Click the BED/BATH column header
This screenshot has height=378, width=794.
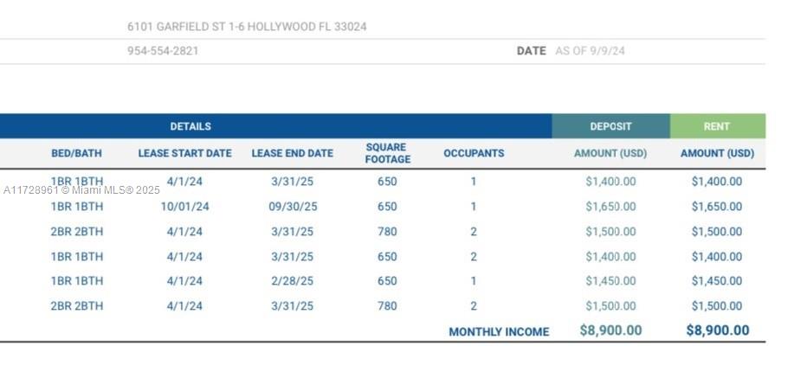(76, 153)
